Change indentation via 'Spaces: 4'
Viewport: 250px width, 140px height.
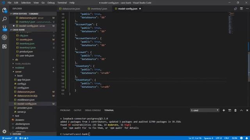click(208, 138)
